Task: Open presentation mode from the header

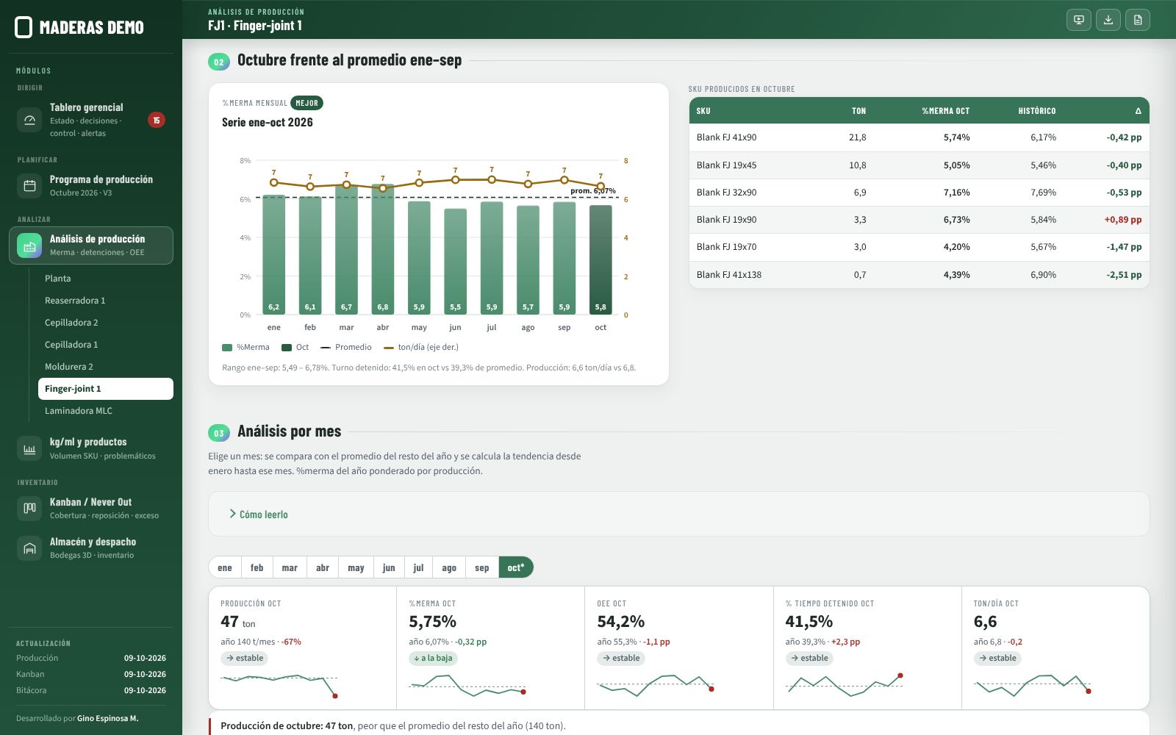Action: coord(1079,20)
